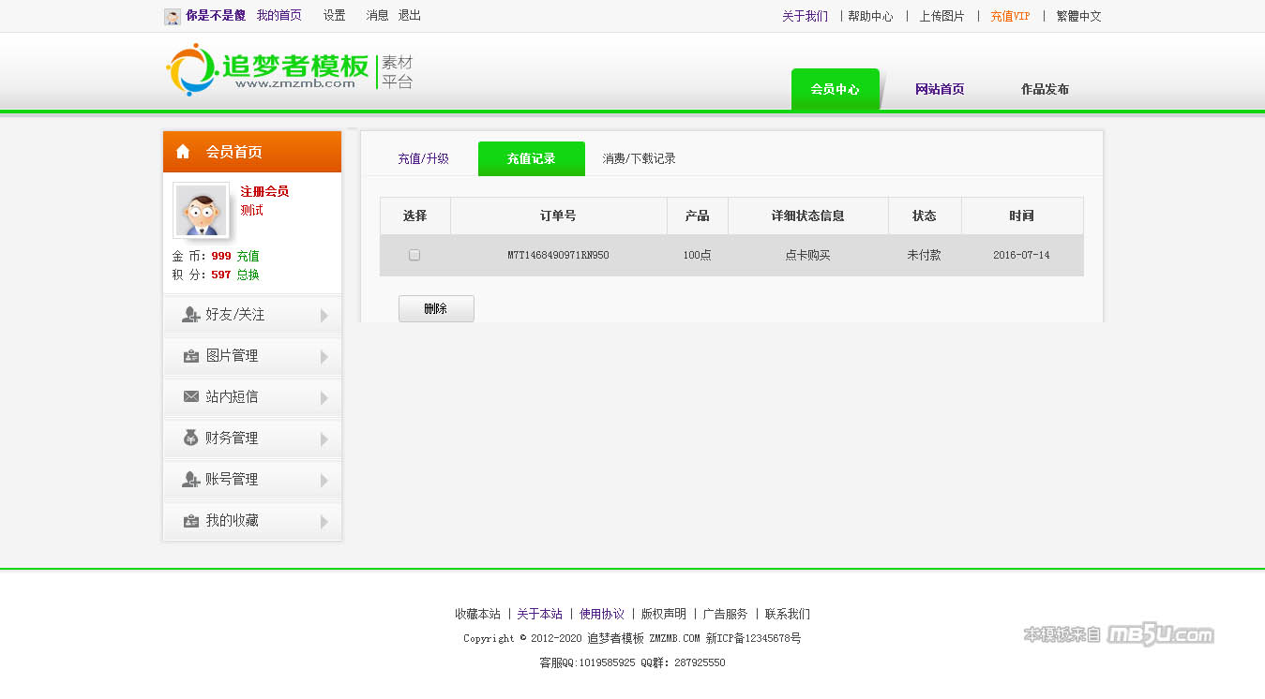Click the 我的收藏 sidebar icon
Image resolution: width=1265 pixels, height=699 pixels.
point(190,521)
